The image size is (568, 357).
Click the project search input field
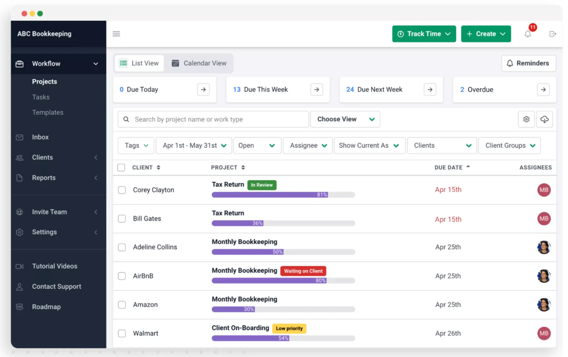pos(213,119)
